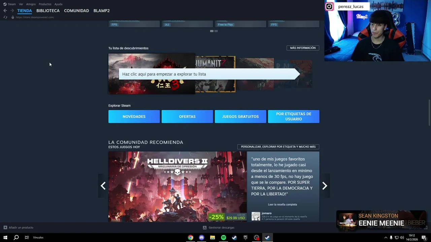Select the second carousel page dot
The image size is (431, 242).
[x=216, y=31]
